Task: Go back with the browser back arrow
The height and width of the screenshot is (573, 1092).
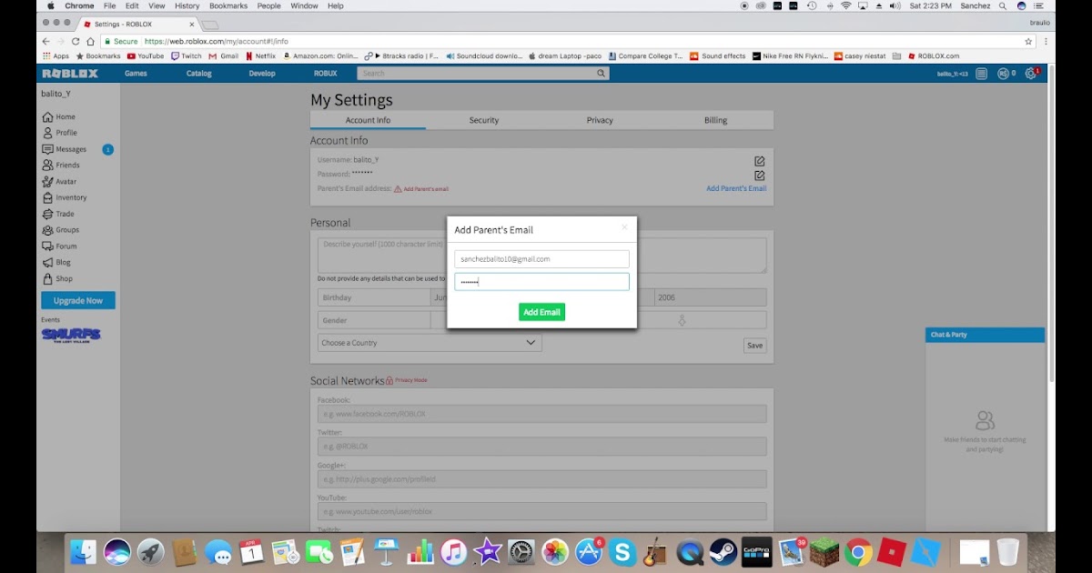Action: [46, 41]
